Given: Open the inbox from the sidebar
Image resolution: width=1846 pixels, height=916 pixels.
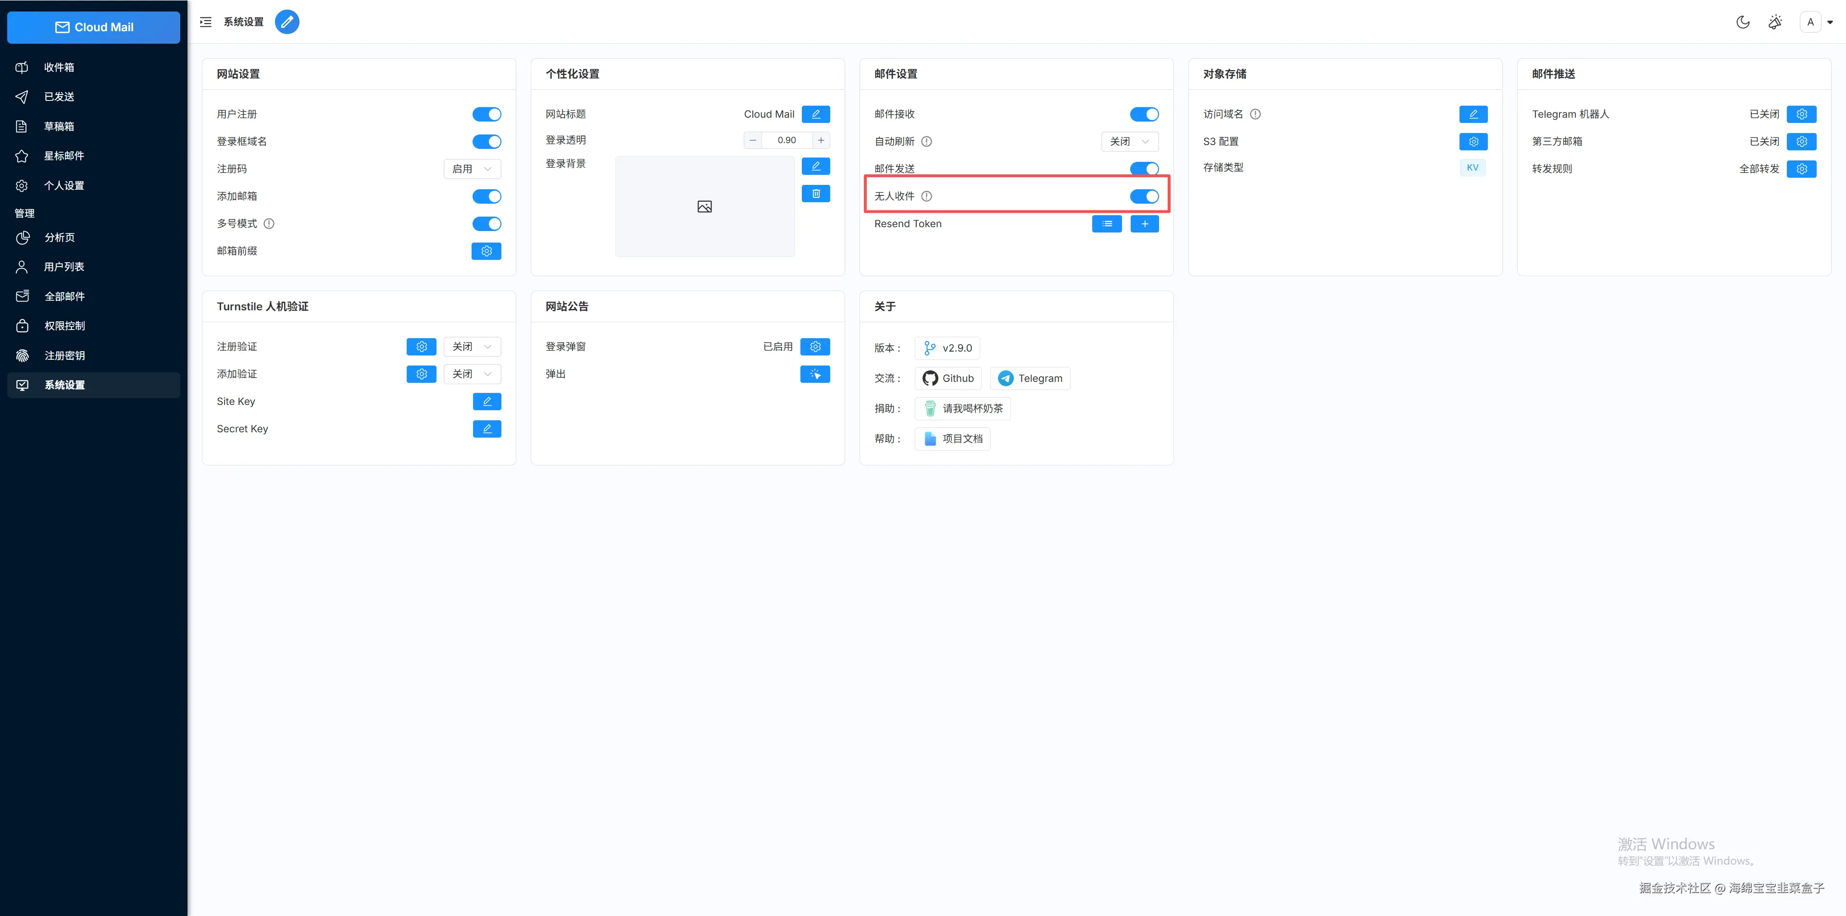Looking at the screenshot, I should (x=60, y=67).
